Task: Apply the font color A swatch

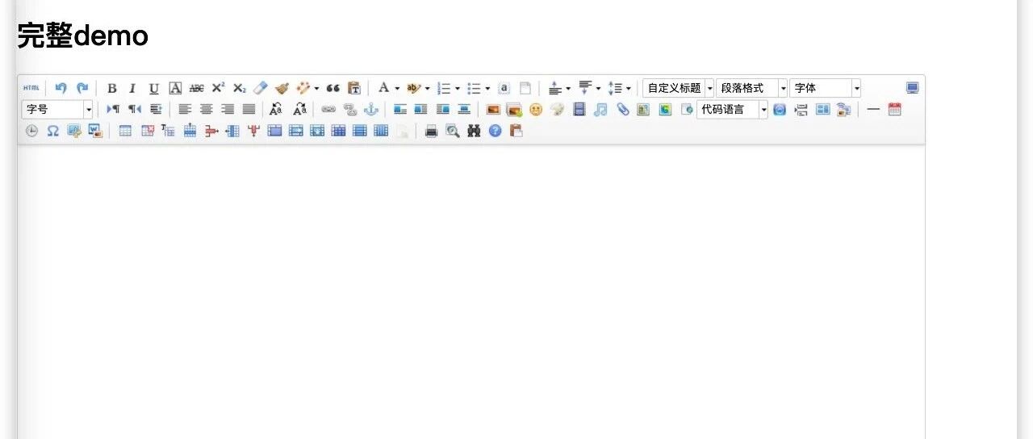Action: 384,88
